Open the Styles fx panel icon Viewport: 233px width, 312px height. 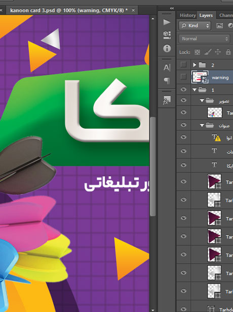tap(167, 100)
